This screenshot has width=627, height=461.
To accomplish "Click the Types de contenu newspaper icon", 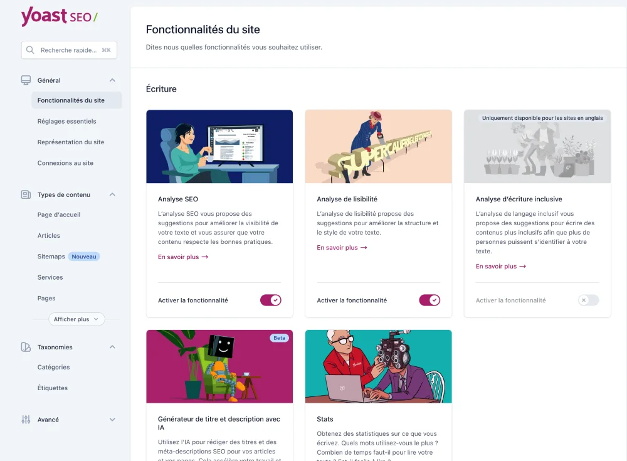I will point(26,194).
